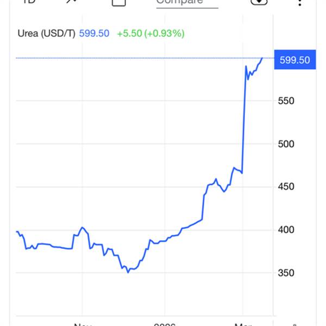This screenshot has width=326, height=326.
Task: Select the blue 599.50 legend price
Action: click(94, 34)
